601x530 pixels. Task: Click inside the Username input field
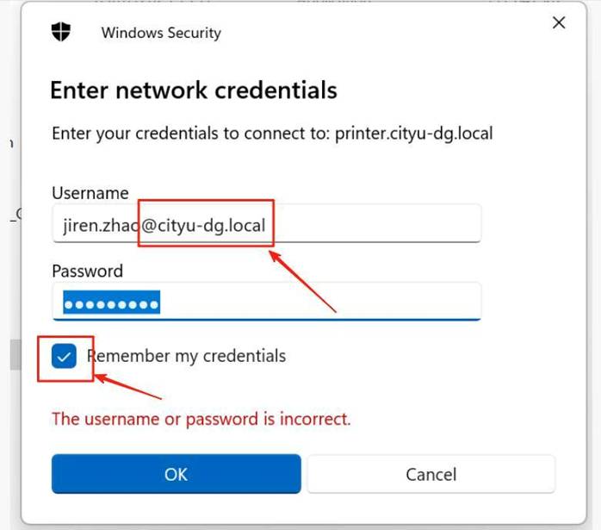370,226
